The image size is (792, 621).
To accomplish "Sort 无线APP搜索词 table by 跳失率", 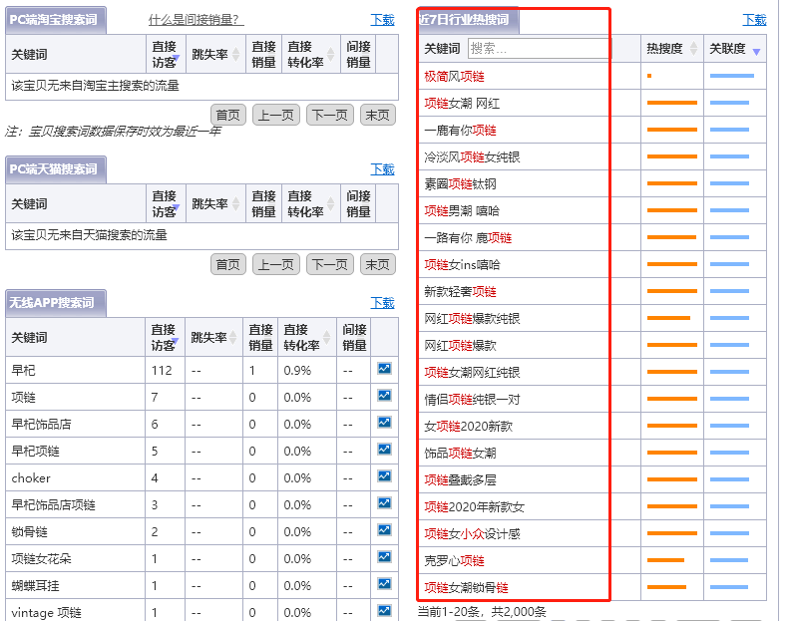I will [x=214, y=337].
